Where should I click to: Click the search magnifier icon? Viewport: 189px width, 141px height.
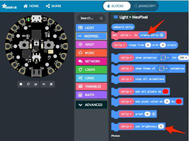tap(101, 18)
